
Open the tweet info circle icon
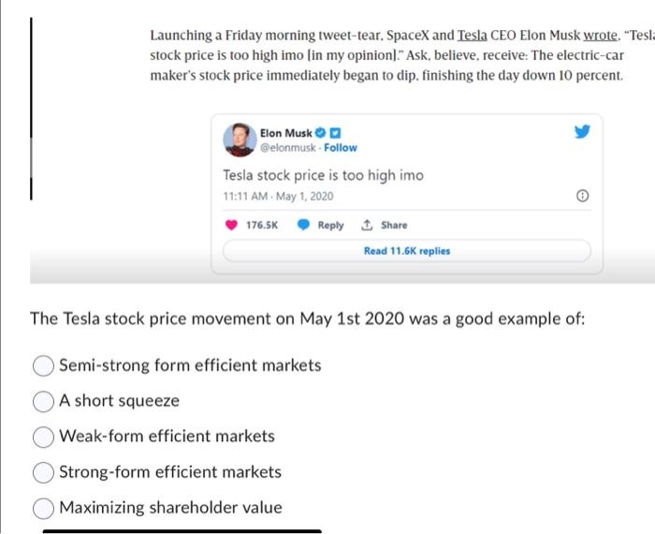[x=582, y=196]
